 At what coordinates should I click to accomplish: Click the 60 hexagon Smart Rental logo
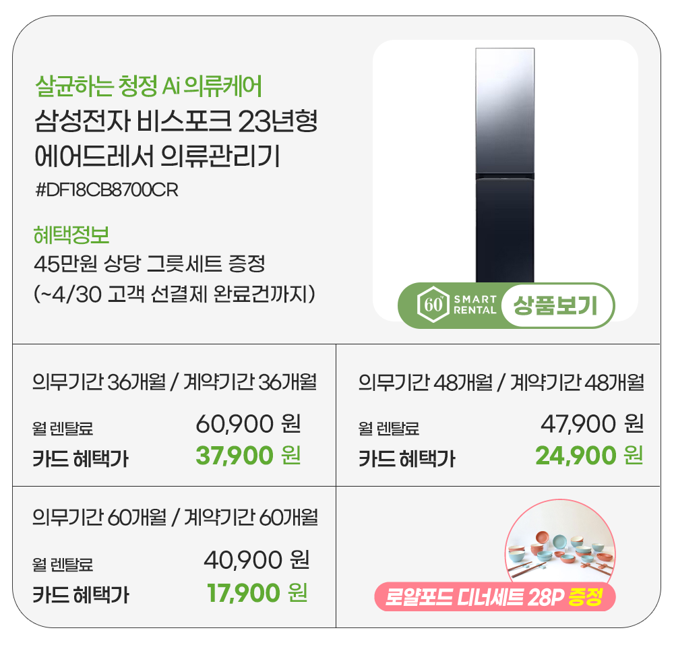coord(431,305)
